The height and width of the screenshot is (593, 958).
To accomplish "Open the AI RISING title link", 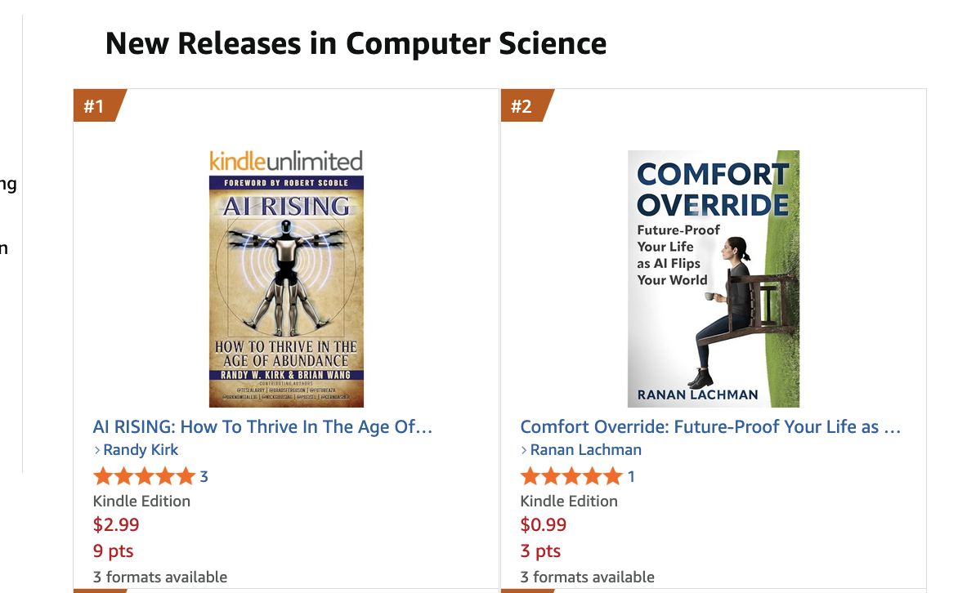I will coord(262,426).
